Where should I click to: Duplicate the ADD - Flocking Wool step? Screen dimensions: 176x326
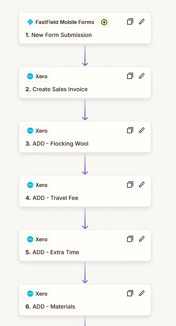(x=130, y=130)
